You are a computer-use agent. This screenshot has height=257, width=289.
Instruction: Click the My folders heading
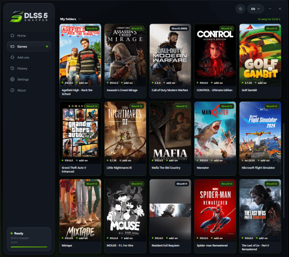68,19
